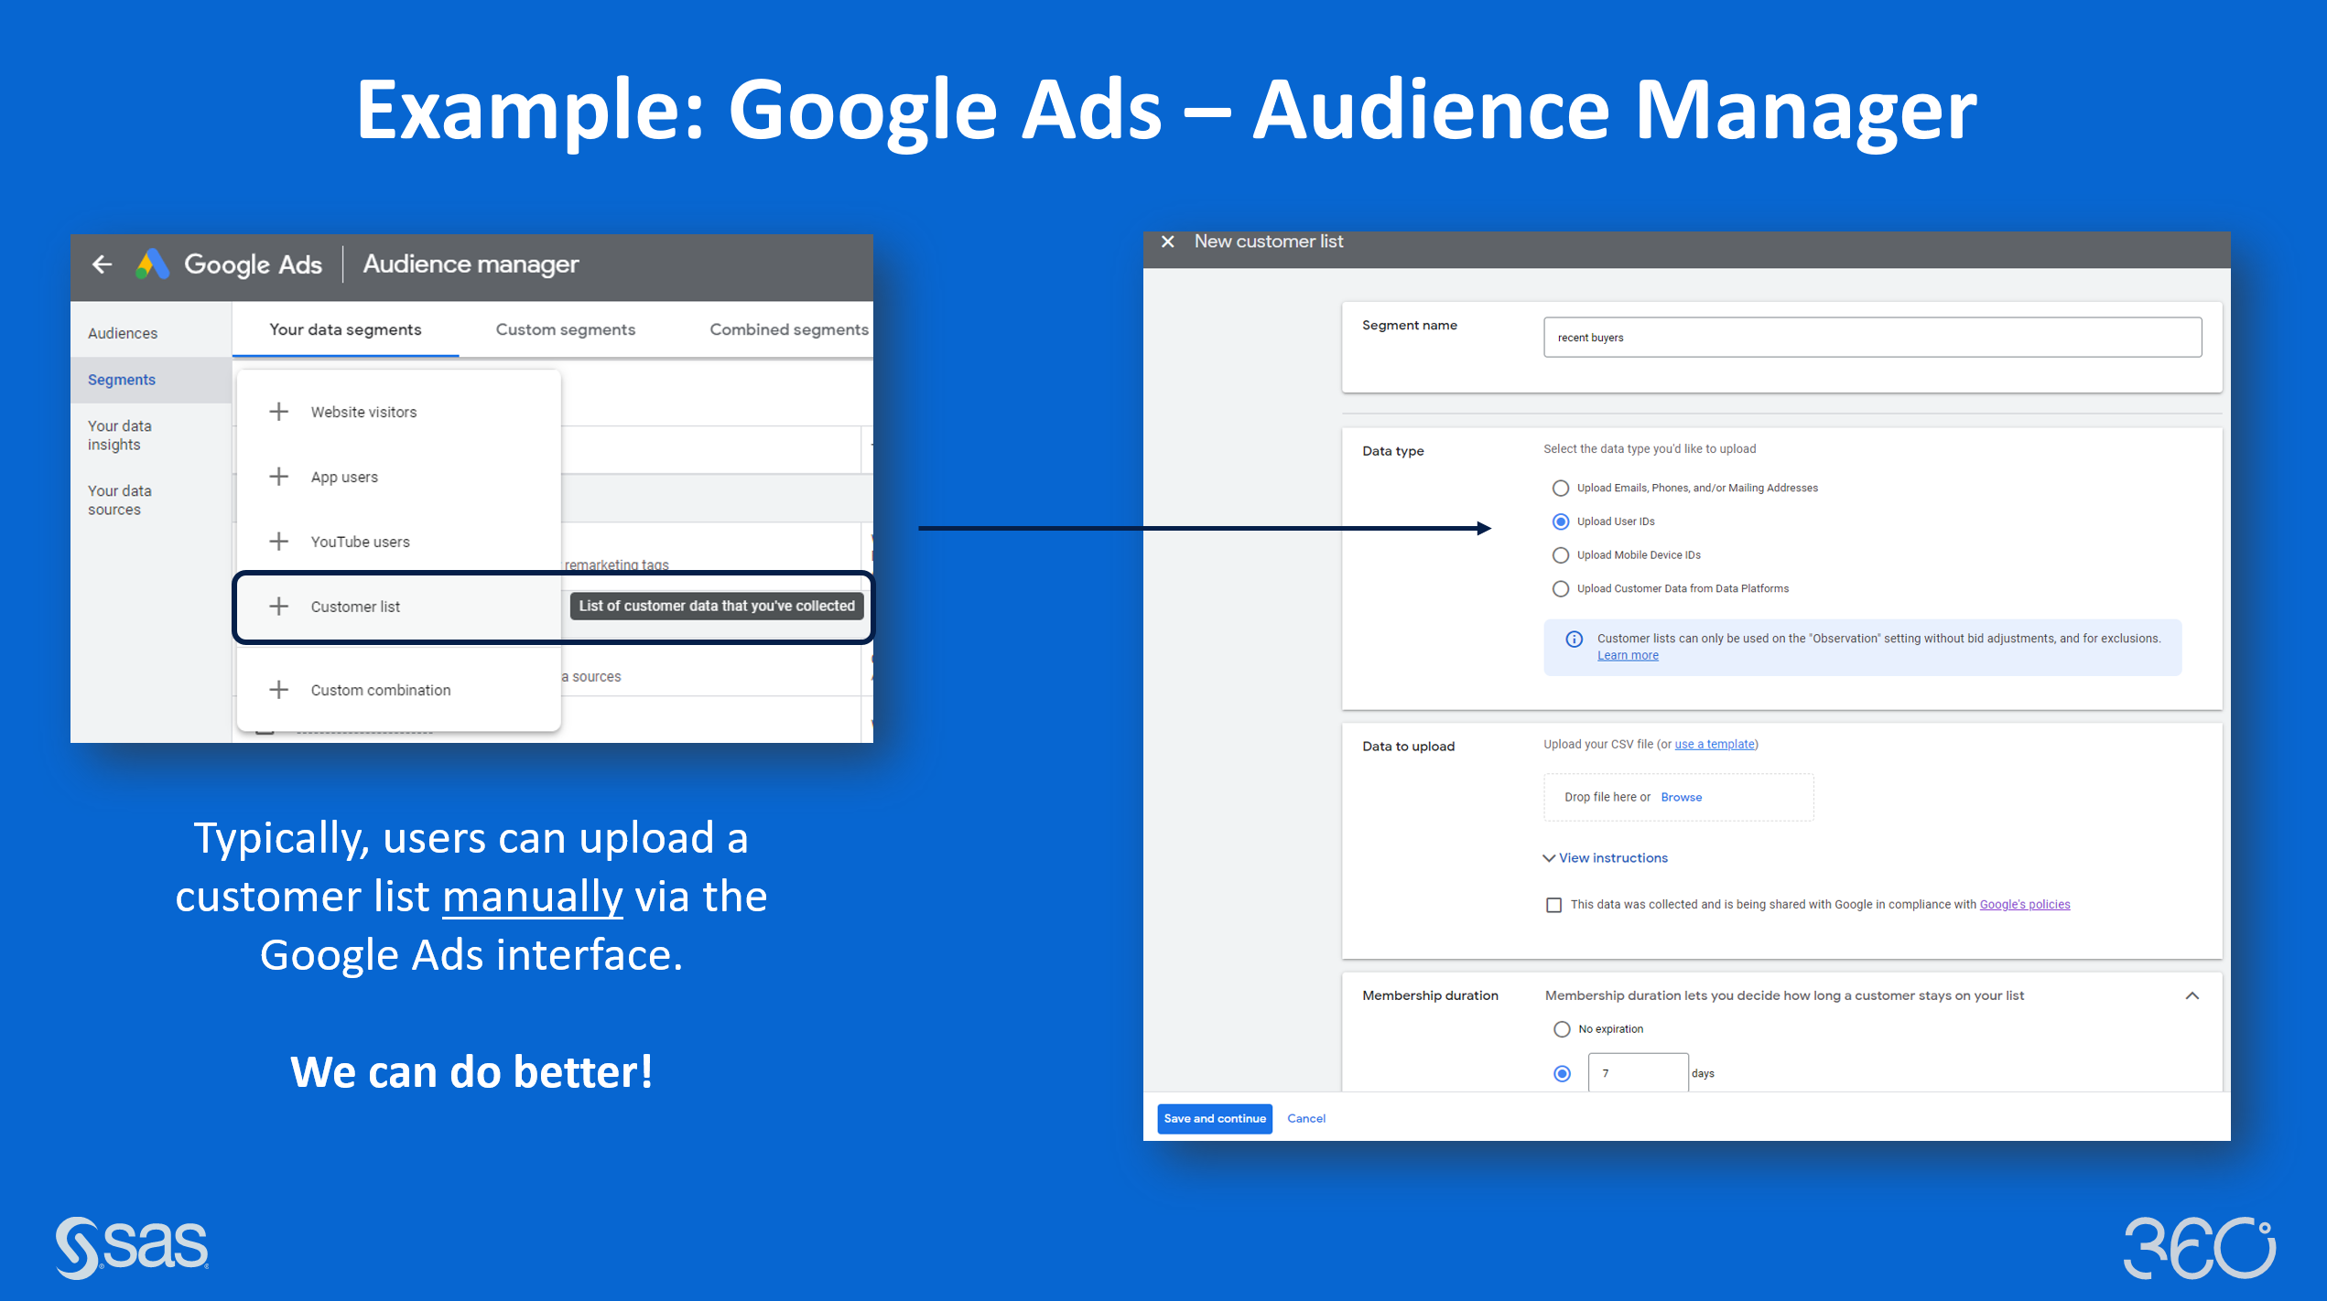The image size is (2327, 1301).
Task: Open the Learn more link
Action: click(x=1628, y=655)
